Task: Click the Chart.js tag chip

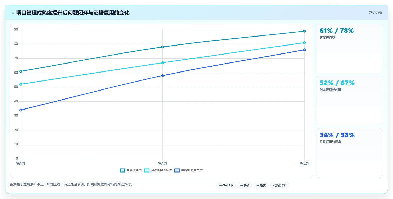Action: click(x=226, y=185)
